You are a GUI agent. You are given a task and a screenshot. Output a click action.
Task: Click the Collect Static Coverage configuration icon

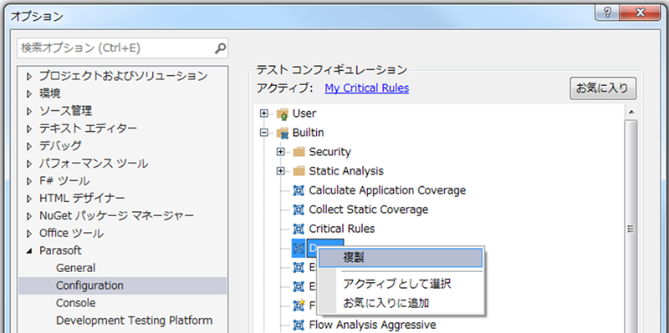[x=299, y=209]
